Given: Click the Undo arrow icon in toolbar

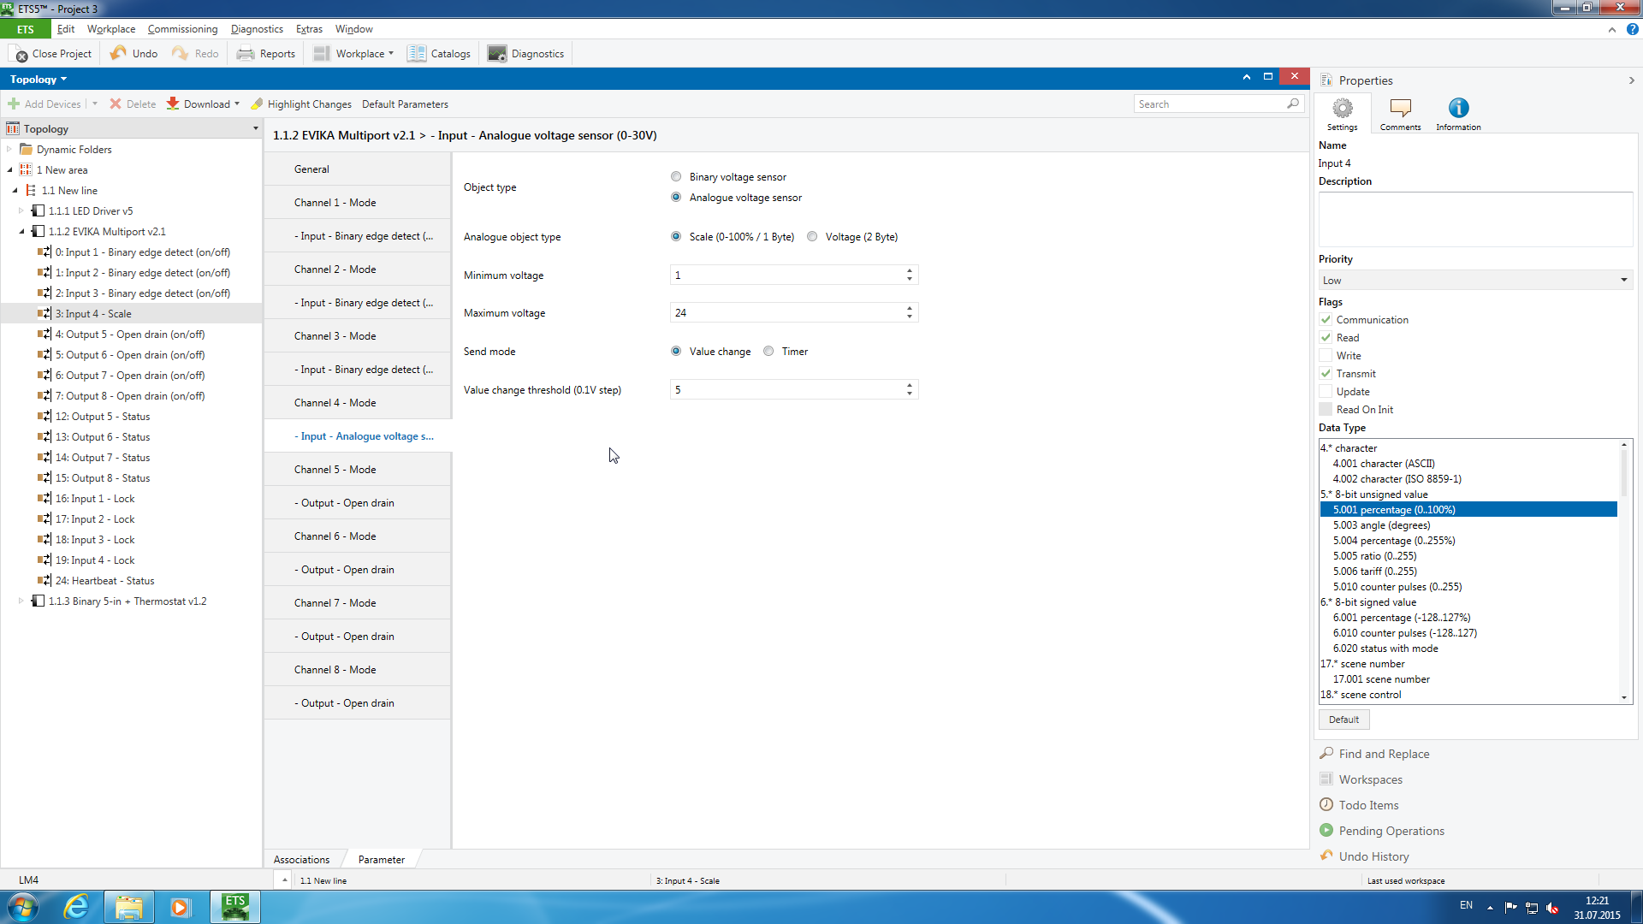Looking at the screenshot, I should pos(118,53).
